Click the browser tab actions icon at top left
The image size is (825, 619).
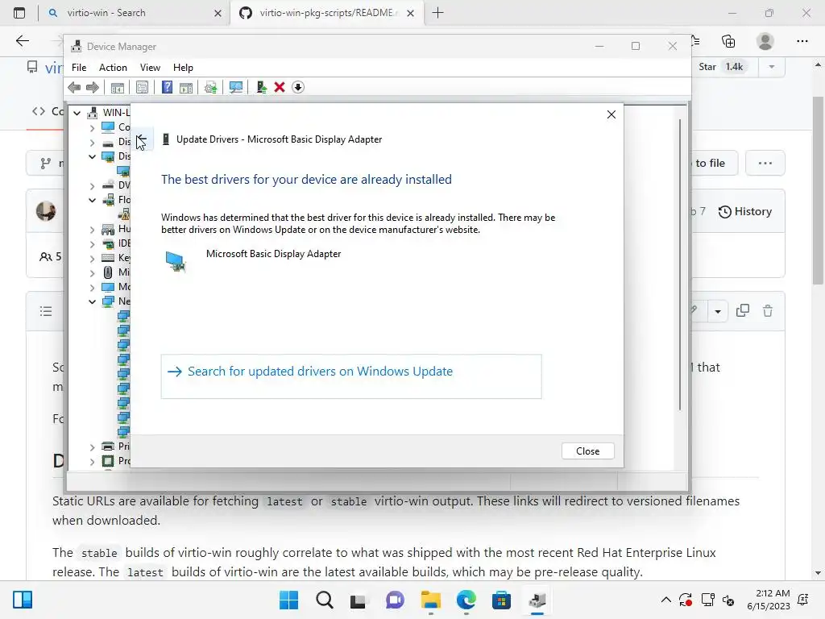tap(19, 13)
